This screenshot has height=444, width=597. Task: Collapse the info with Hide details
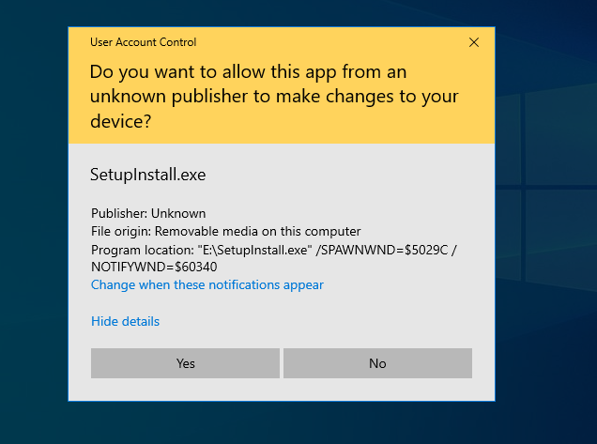[125, 321]
